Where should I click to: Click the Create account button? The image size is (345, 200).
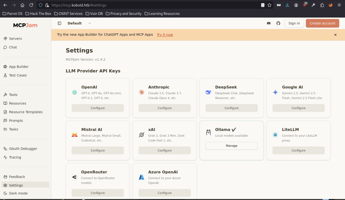pyautogui.click(x=322, y=23)
